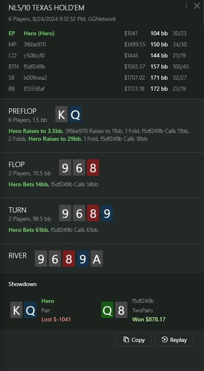
Task: Select BTN player f5df249b in the list
Action: tap(99, 67)
